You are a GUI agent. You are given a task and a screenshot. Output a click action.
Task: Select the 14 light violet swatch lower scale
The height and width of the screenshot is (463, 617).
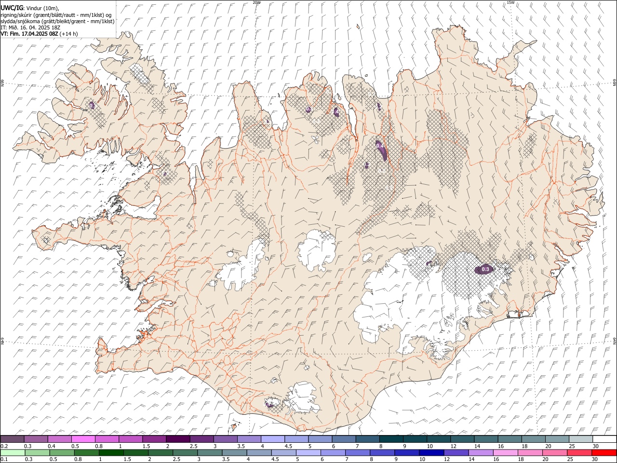pos(480,452)
